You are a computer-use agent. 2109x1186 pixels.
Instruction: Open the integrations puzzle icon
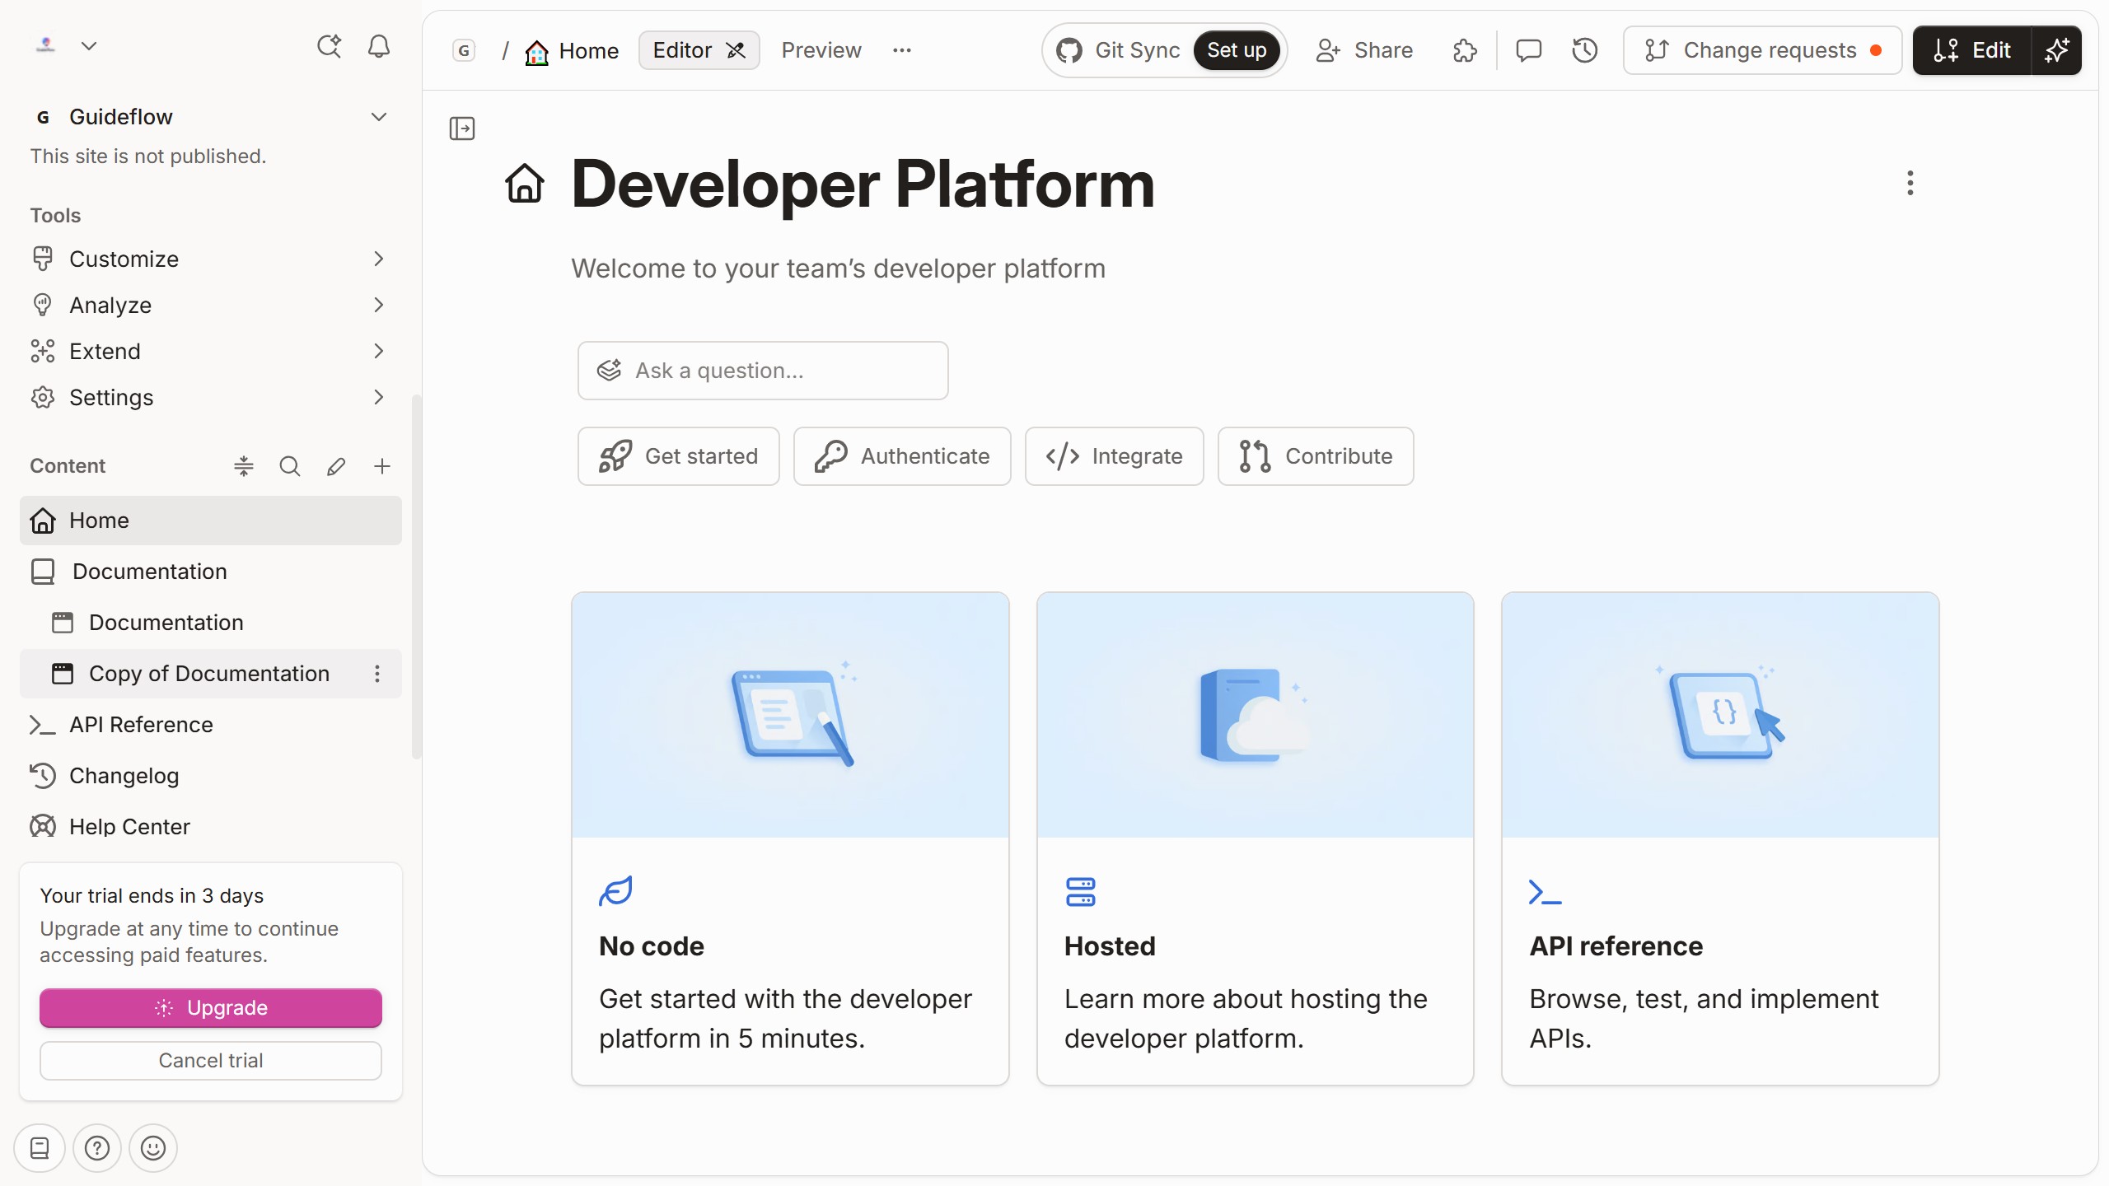[x=1465, y=51]
